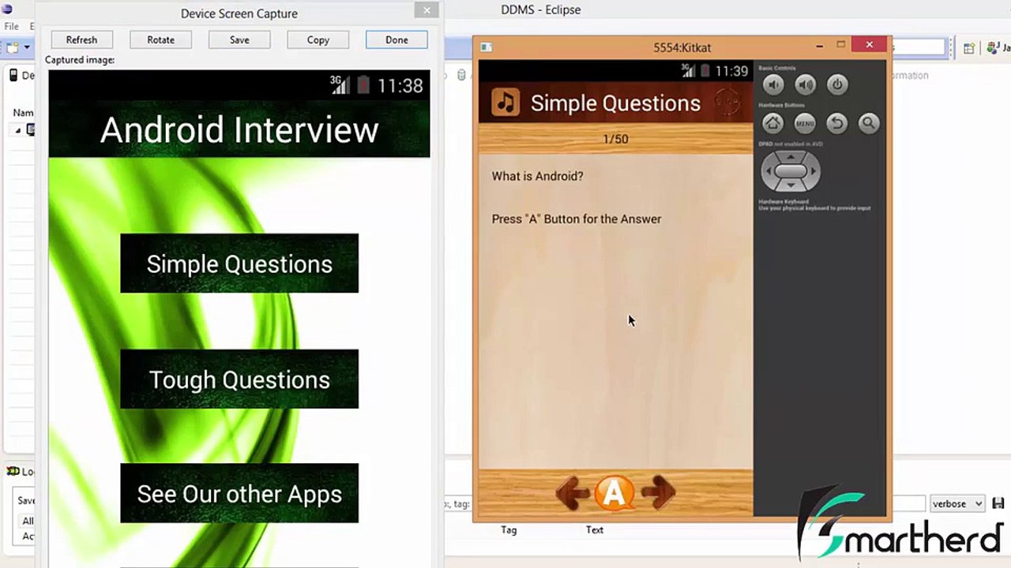This screenshot has width=1011, height=568.
Task: Click the Open Perspective icon in Eclipse toolbar
Action: click(968, 48)
